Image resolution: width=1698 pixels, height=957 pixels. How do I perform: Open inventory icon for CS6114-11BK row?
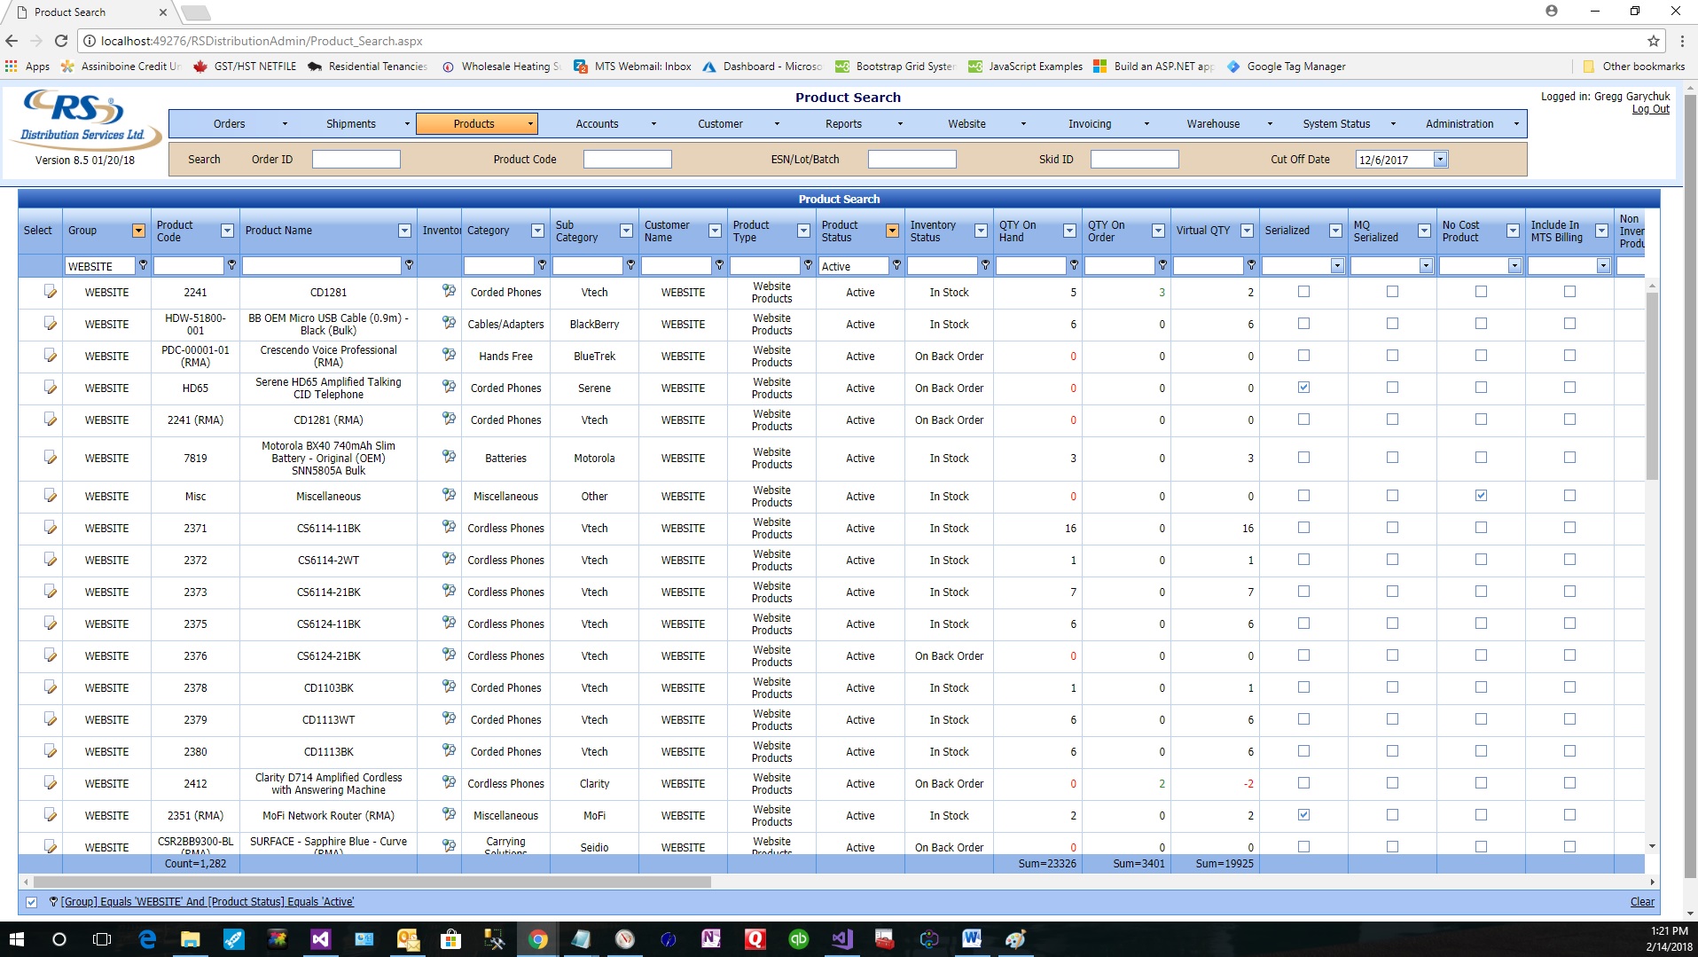pos(449,527)
